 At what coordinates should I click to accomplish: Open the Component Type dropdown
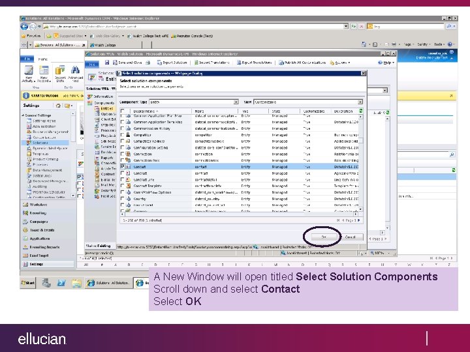[x=236, y=102]
